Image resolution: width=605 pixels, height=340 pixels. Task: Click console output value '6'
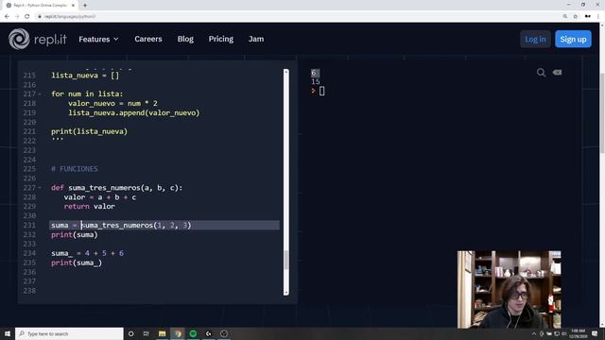(x=313, y=73)
